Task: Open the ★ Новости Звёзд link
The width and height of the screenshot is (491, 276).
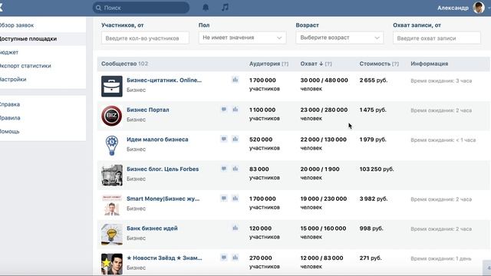Action: point(164,258)
